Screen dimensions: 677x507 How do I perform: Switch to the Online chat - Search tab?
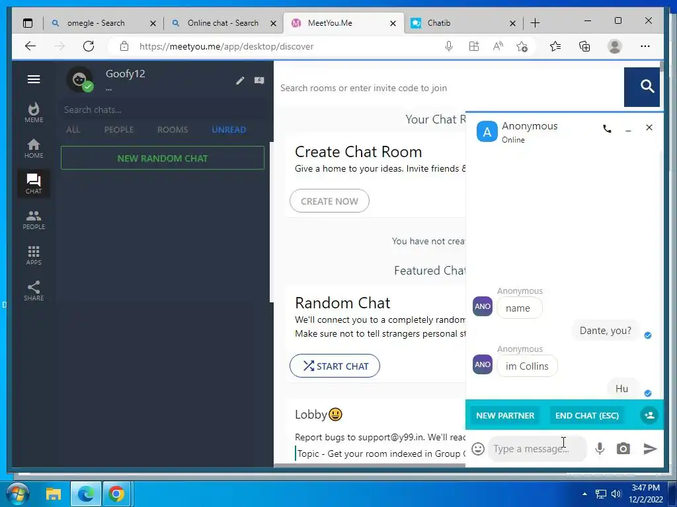tap(223, 23)
